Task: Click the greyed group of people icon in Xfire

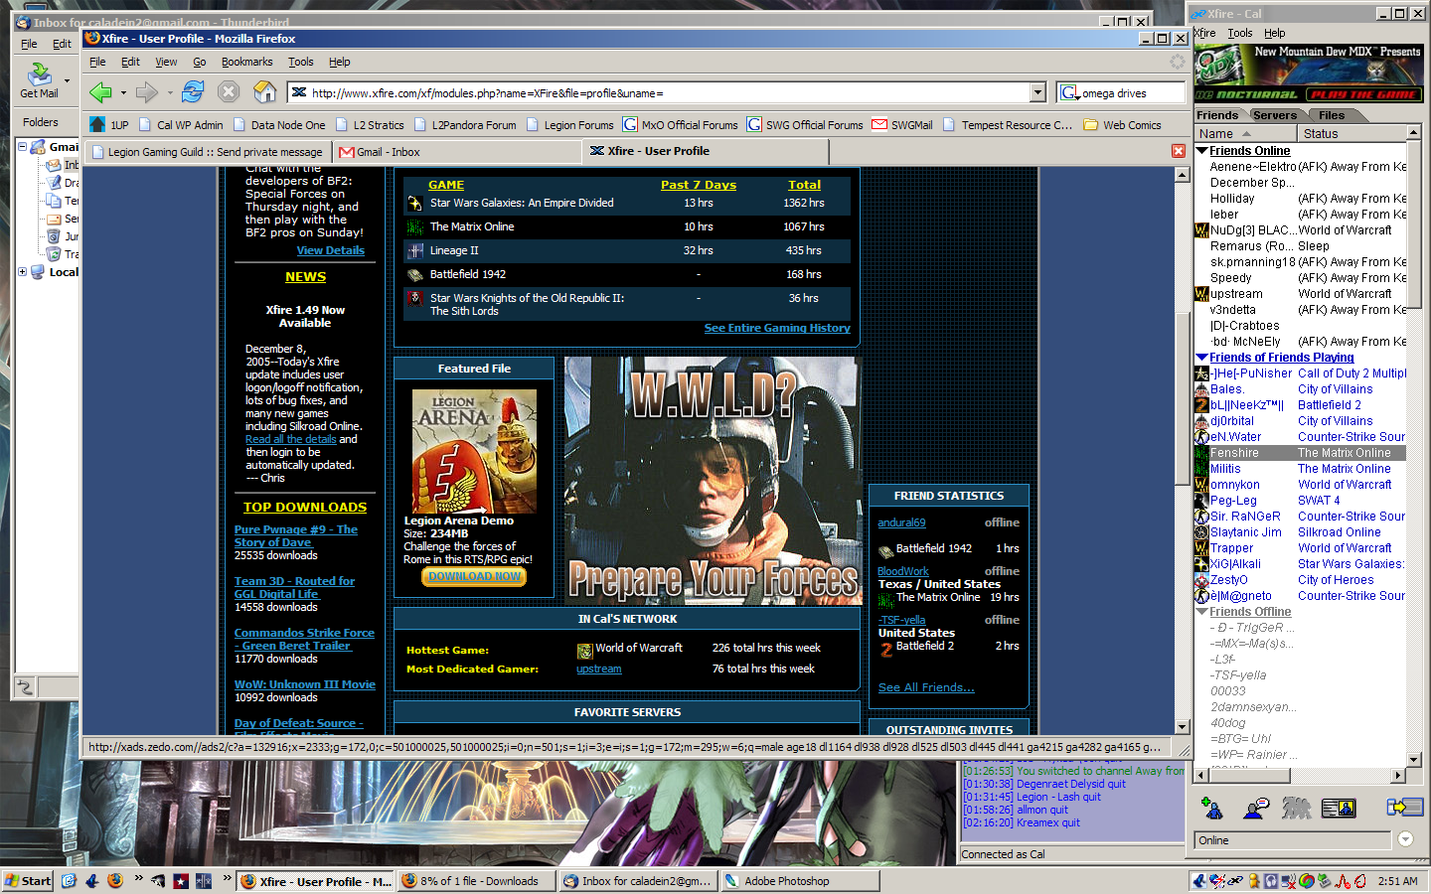Action: tap(1296, 808)
